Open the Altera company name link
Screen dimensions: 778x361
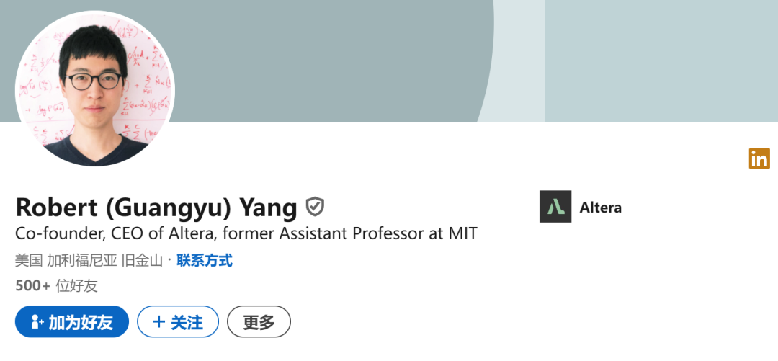(600, 208)
